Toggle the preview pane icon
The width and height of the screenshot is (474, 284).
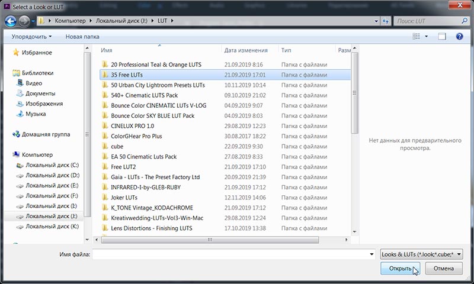(x=441, y=36)
